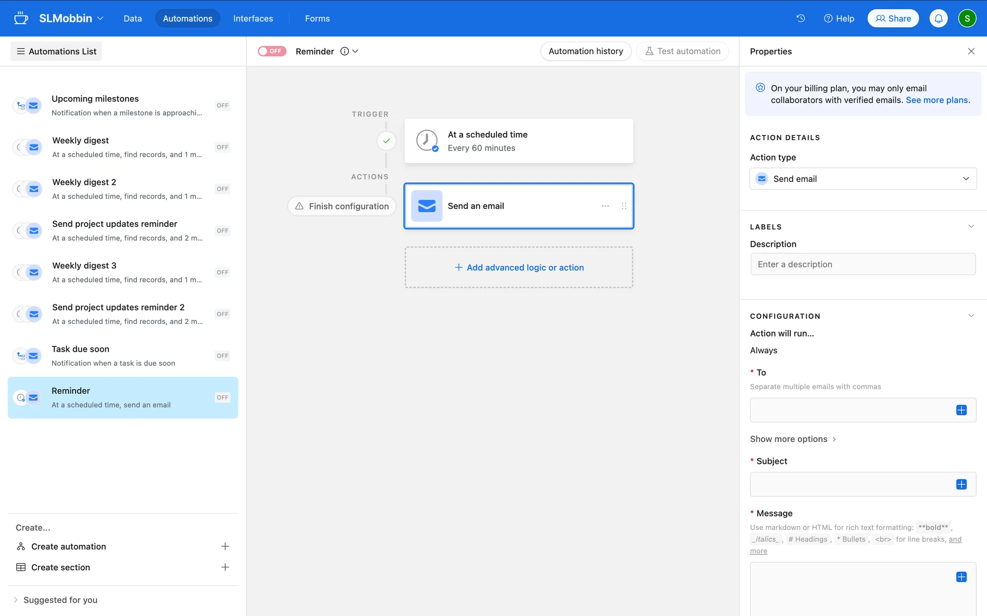Toggle the Task due soon OFF switch
The width and height of the screenshot is (987, 616).
coord(222,356)
